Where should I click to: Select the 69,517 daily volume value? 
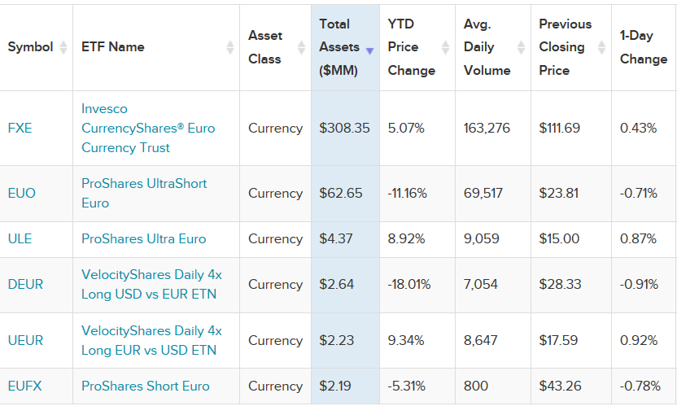(483, 193)
